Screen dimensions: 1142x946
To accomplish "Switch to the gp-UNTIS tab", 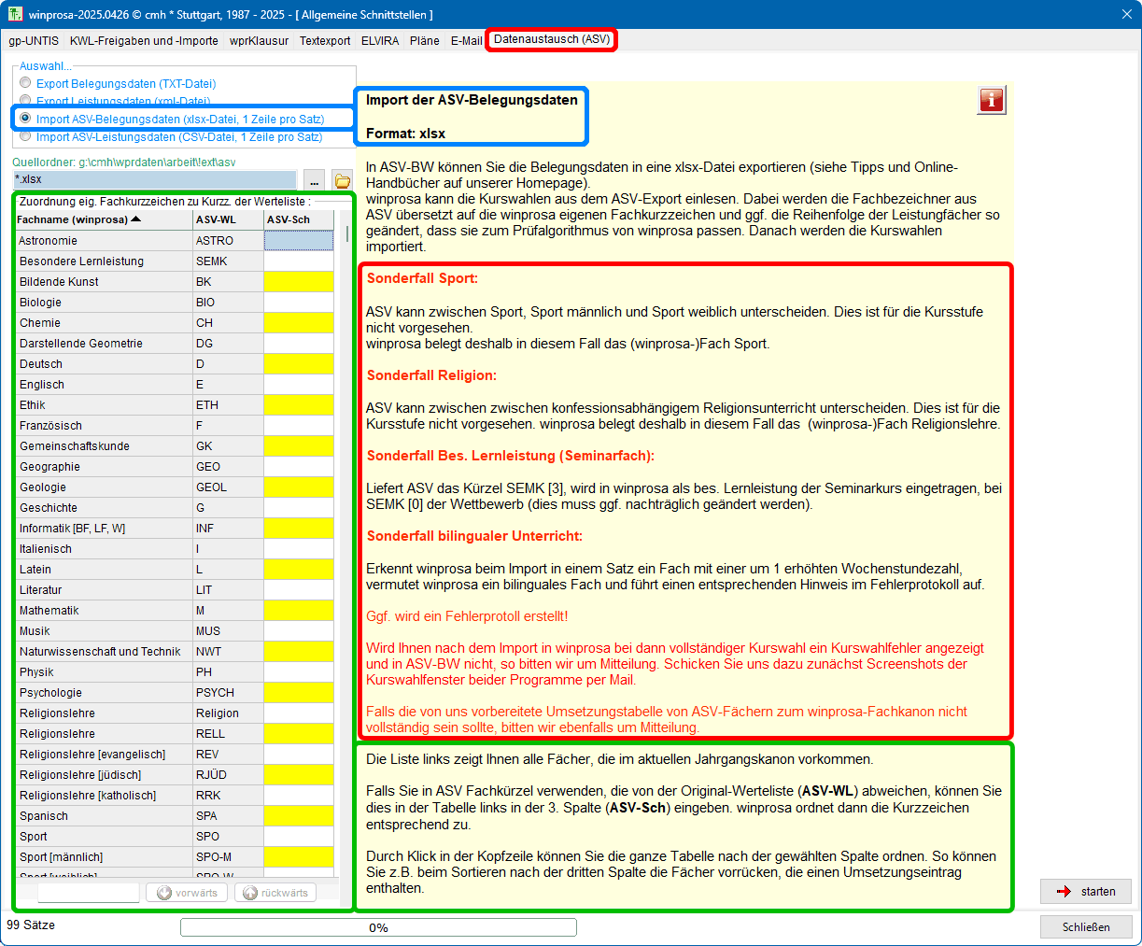I will [34, 40].
